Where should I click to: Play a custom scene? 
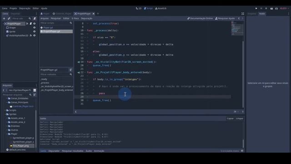coord(276,8)
